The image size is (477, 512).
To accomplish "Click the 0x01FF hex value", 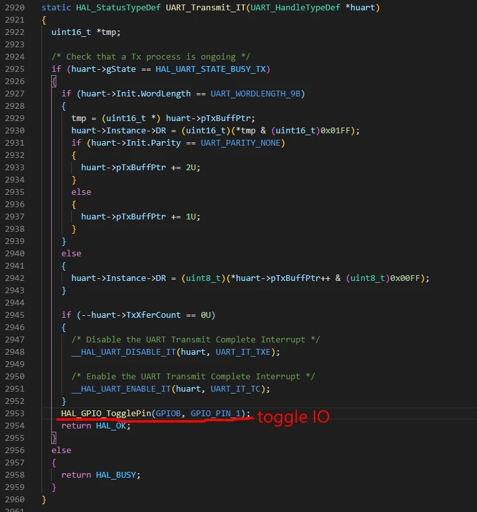I will [335, 131].
